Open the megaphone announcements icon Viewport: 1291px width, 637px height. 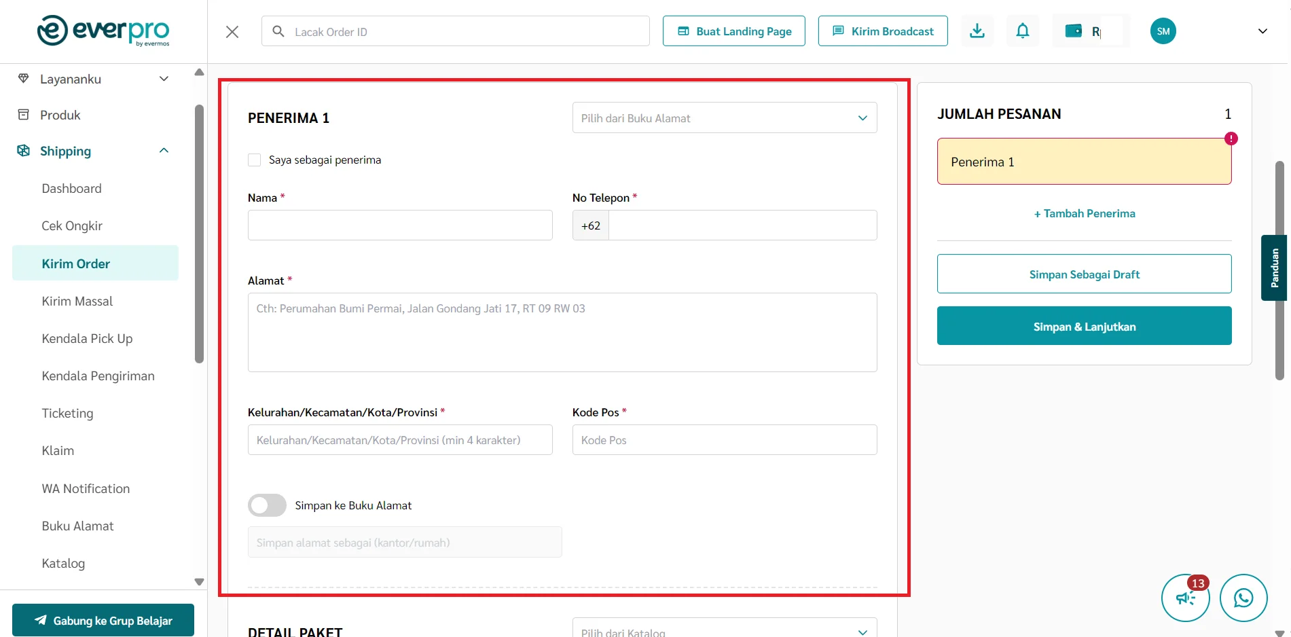[x=1185, y=598]
